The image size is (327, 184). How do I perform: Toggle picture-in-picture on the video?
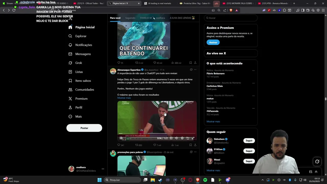click(188, 138)
